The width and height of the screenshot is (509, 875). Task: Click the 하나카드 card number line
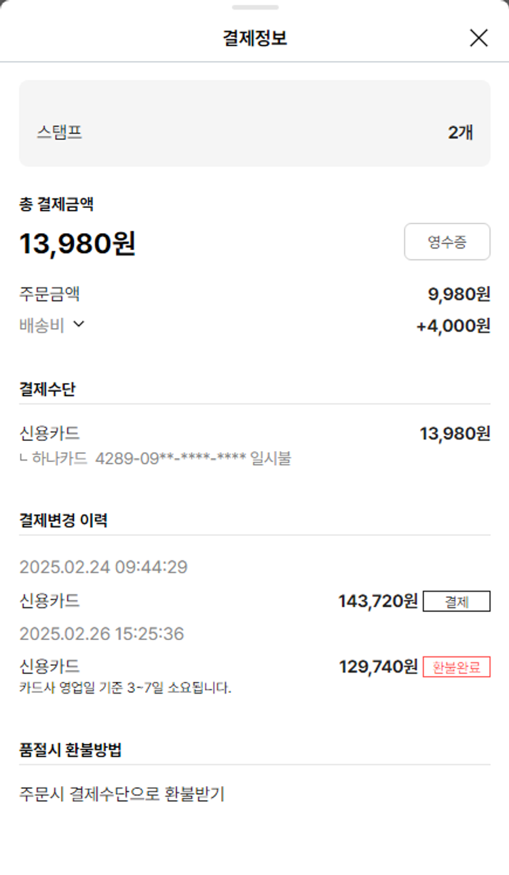pyautogui.click(x=156, y=459)
